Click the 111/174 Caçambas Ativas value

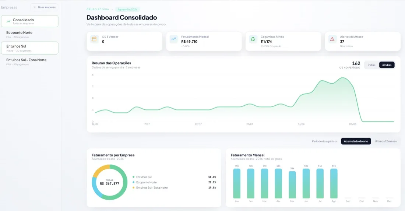coord(266,42)
